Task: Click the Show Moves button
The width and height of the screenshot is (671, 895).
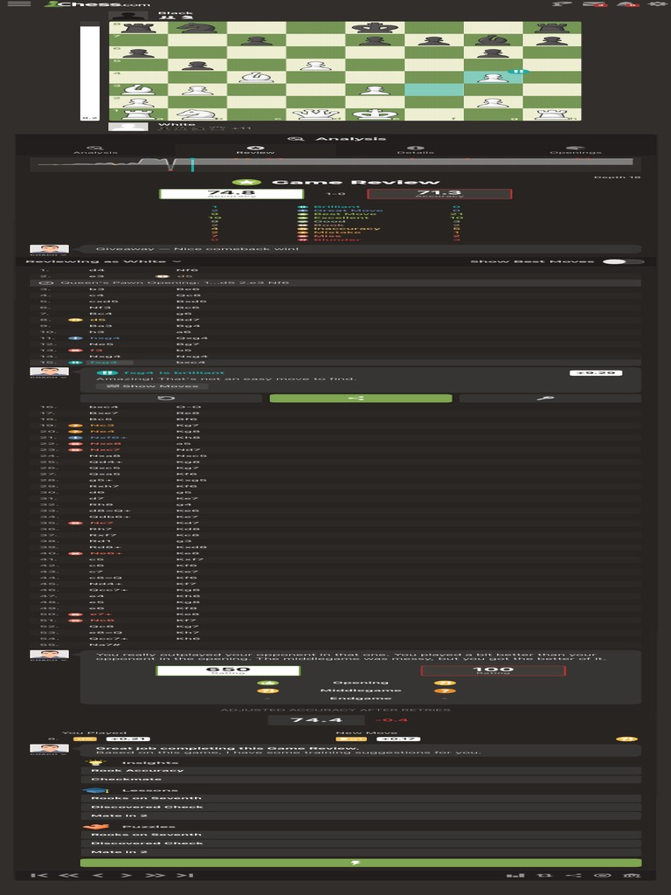Action: click(152, 385)
